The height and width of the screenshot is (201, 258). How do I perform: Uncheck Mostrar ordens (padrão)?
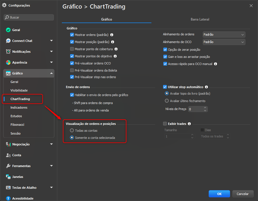pyautogui.click(x=72, y=35)
